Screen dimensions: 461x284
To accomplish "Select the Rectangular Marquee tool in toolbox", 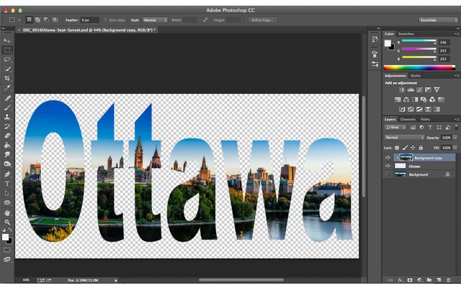I will pyautogui.click(x=7, y=50).
